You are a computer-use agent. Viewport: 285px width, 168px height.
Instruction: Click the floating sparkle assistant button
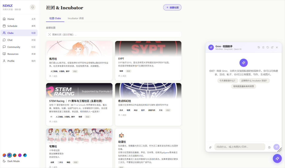(x=277, y=158)
